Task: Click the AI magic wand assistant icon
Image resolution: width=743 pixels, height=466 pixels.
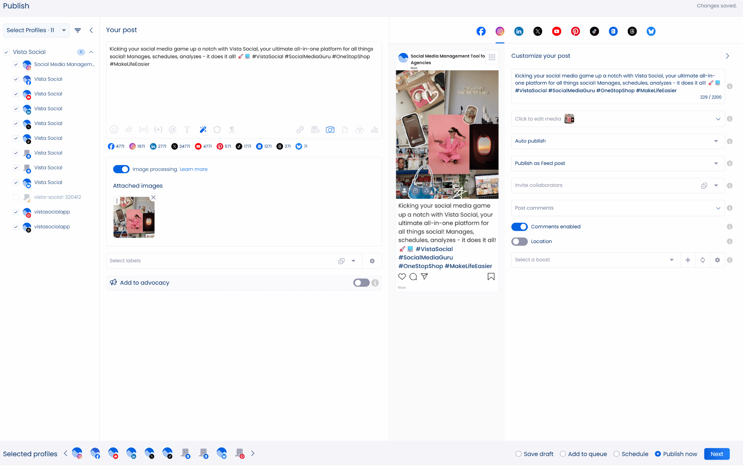Action: coord(203,130)
